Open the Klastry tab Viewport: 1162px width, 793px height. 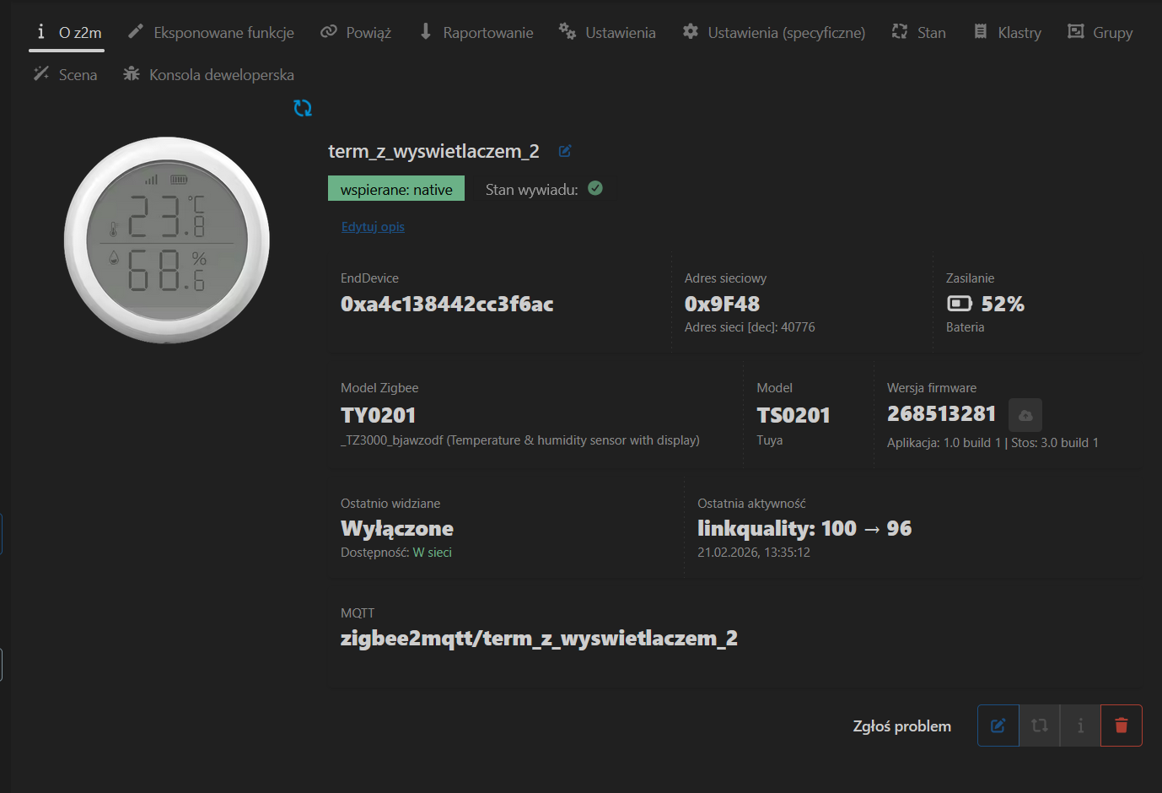pyautogui.click(x=1007, y=33)
